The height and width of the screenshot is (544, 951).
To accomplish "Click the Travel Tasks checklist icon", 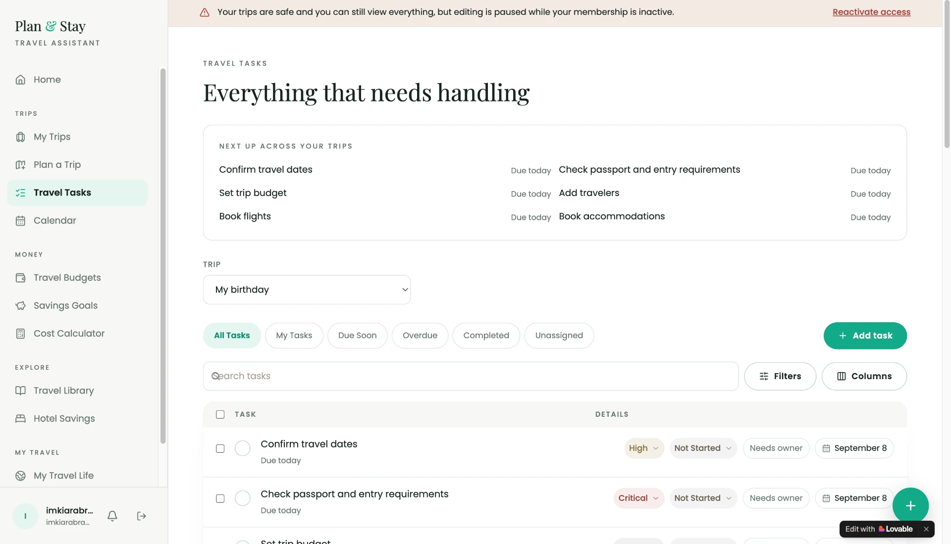I will tap(20, 193).
